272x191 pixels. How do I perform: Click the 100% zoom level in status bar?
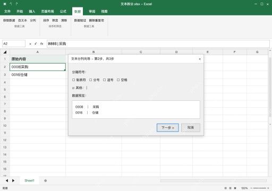(x=244, y=188)
